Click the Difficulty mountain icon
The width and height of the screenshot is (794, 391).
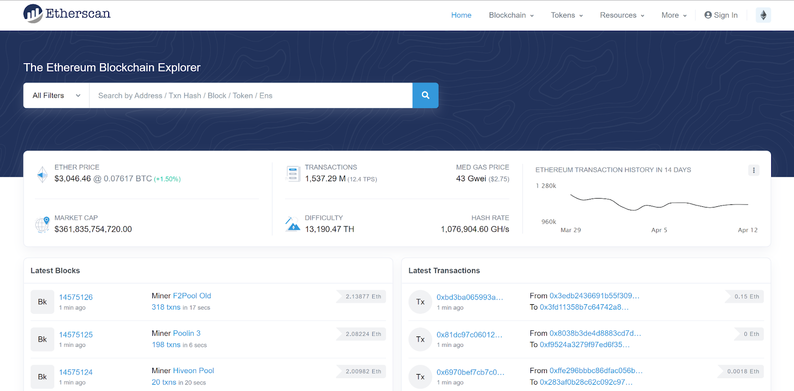[293, 224]
